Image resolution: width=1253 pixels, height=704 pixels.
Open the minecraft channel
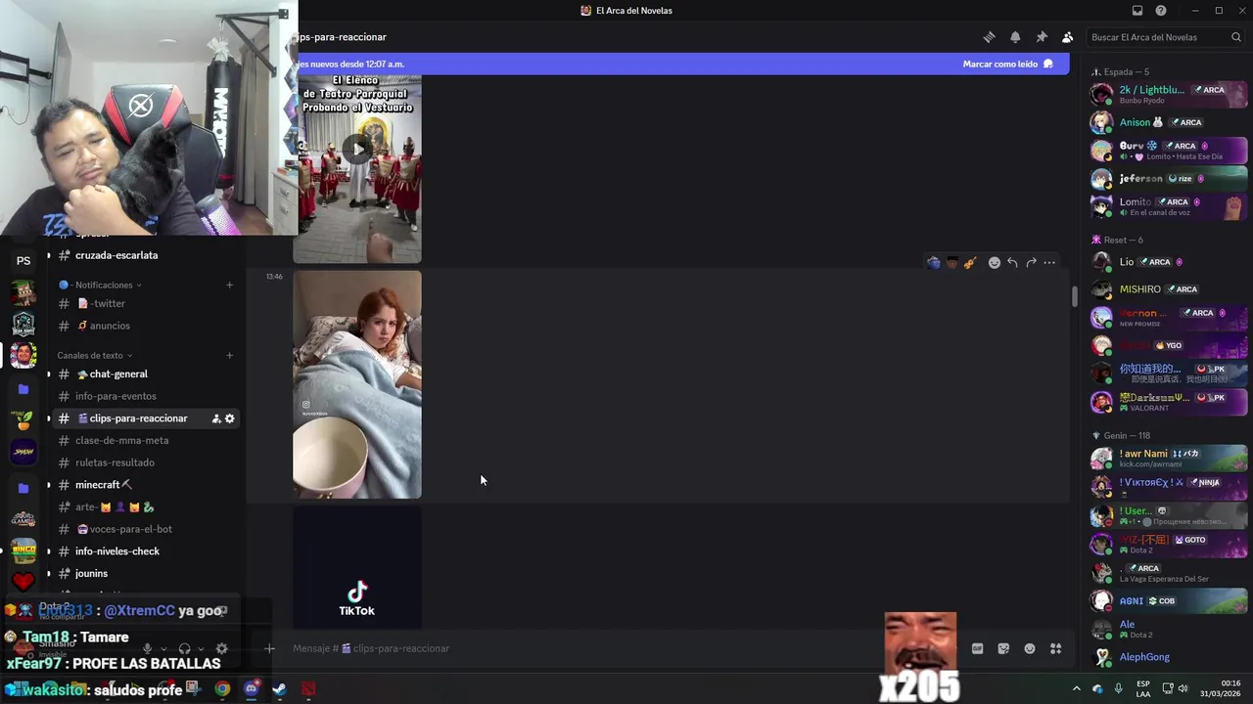pyautogui.click(x=144, y=485)
